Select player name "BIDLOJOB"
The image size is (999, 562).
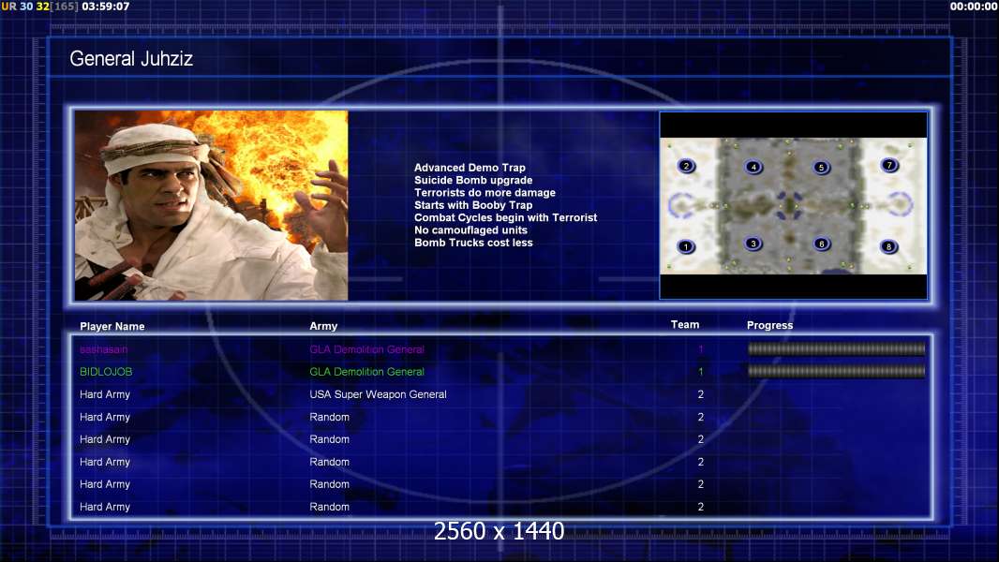click(x=106, y=372)
